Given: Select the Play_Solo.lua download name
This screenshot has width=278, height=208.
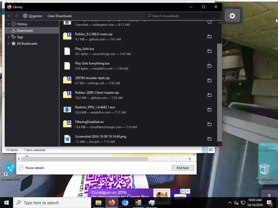Looking at the screenshot, I should pos(84,49).
